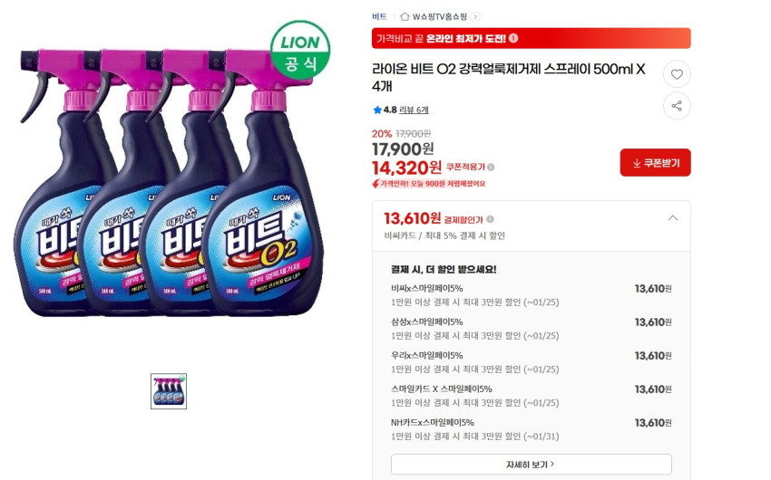Expand the W쇼핑TV홈쇼핑 store arrow
771x480 pixels.
pos(476,16)
